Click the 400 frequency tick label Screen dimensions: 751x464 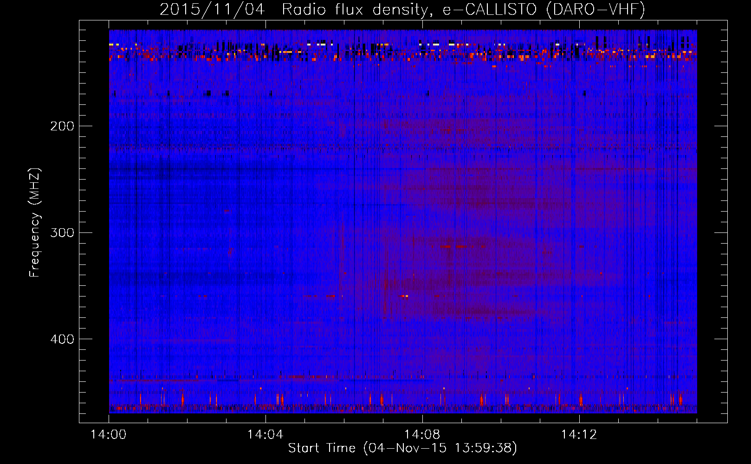tap(62, 339)
